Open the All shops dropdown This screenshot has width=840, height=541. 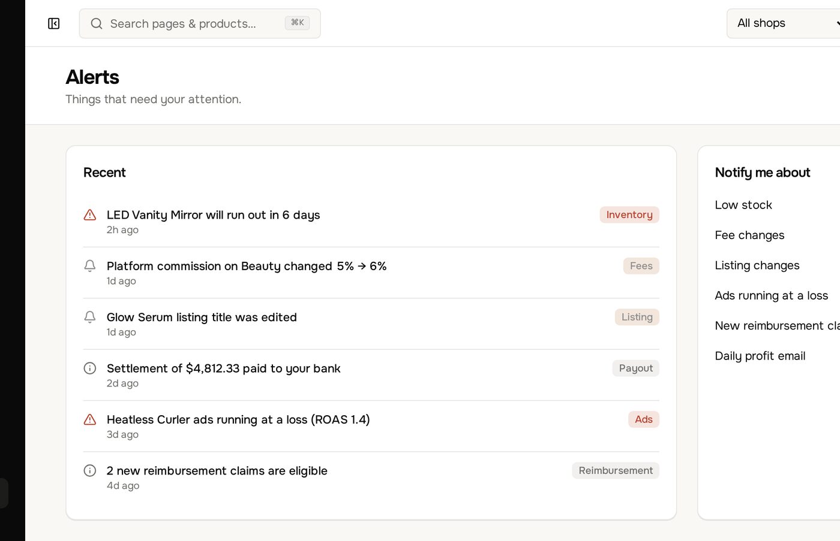pos(783,23)
